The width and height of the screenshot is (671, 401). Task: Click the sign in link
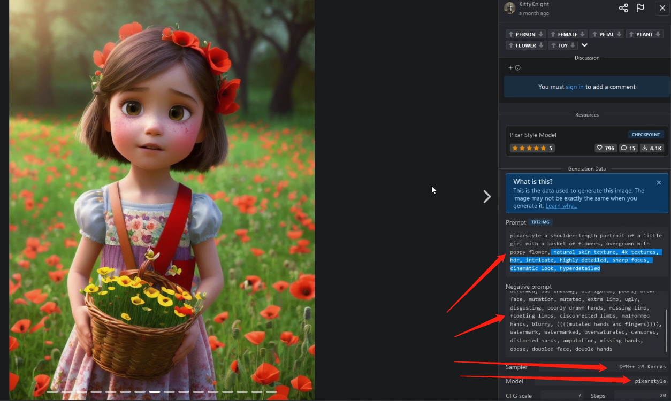coord(575,87)
